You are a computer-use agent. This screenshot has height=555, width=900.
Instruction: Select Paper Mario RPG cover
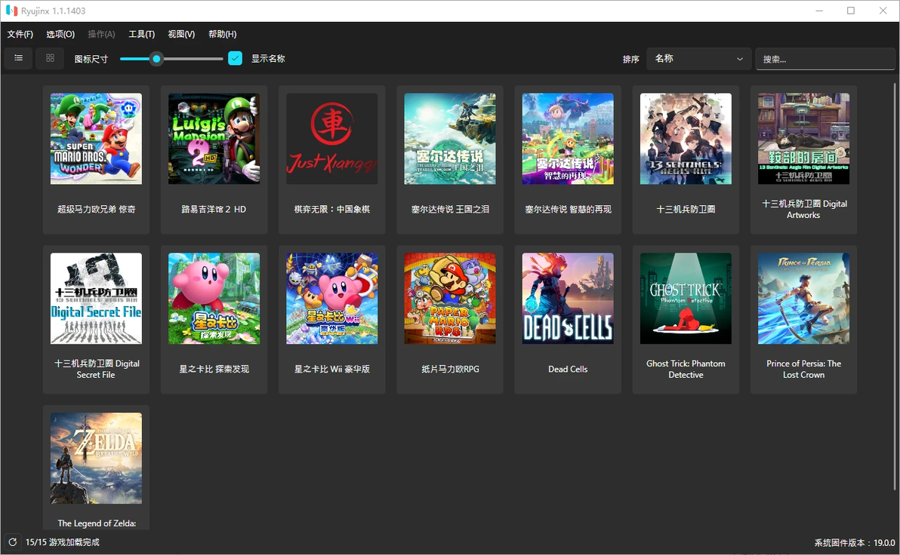pos(450,299)
